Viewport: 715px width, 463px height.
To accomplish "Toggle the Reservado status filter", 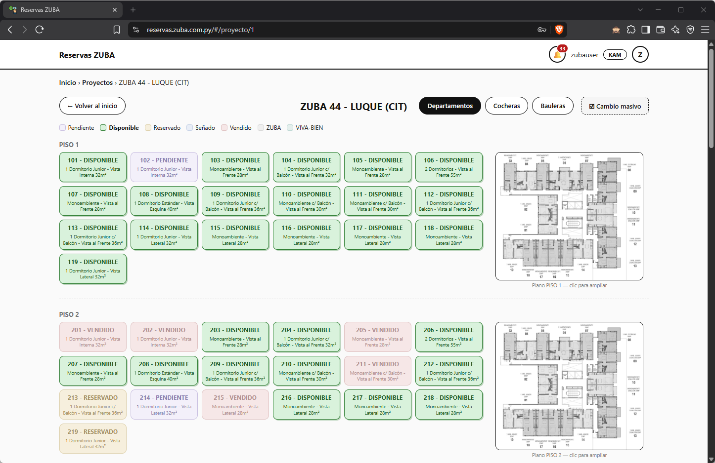I will coord(163,128).
